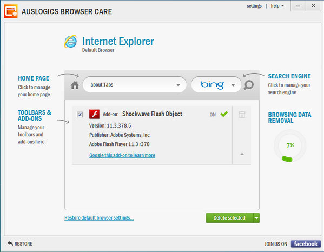Collapse the Shockwave Flash Object details arrow
324x252 pixels.
[x=242, y=154]
